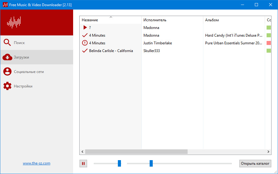This screenshot has width=278, height=174.
Task: Click the playback position slider handle
Action: 151,164
